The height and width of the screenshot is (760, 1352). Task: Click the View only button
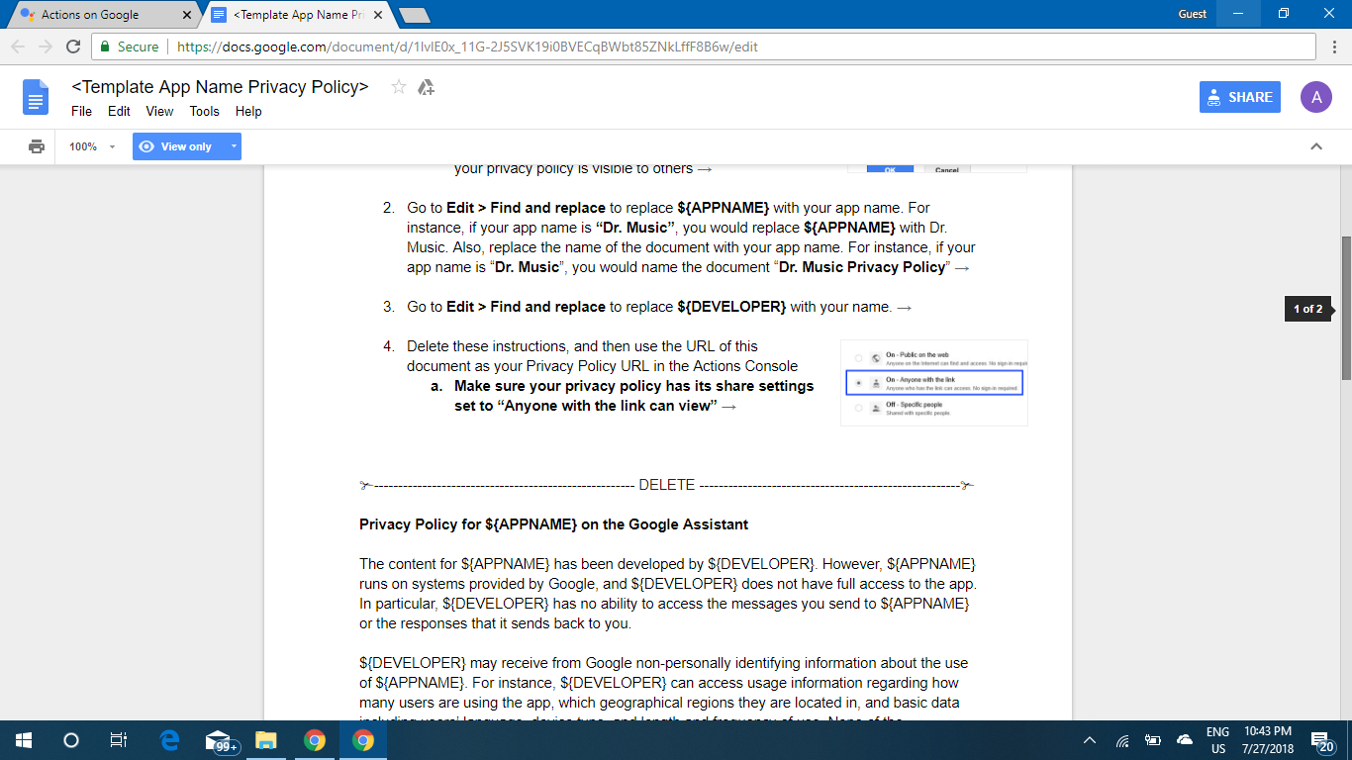tap(178, 146)
